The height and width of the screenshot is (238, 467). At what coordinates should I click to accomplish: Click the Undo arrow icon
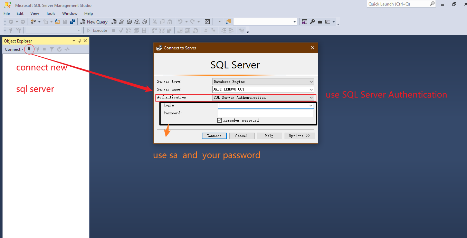[180, 22]
